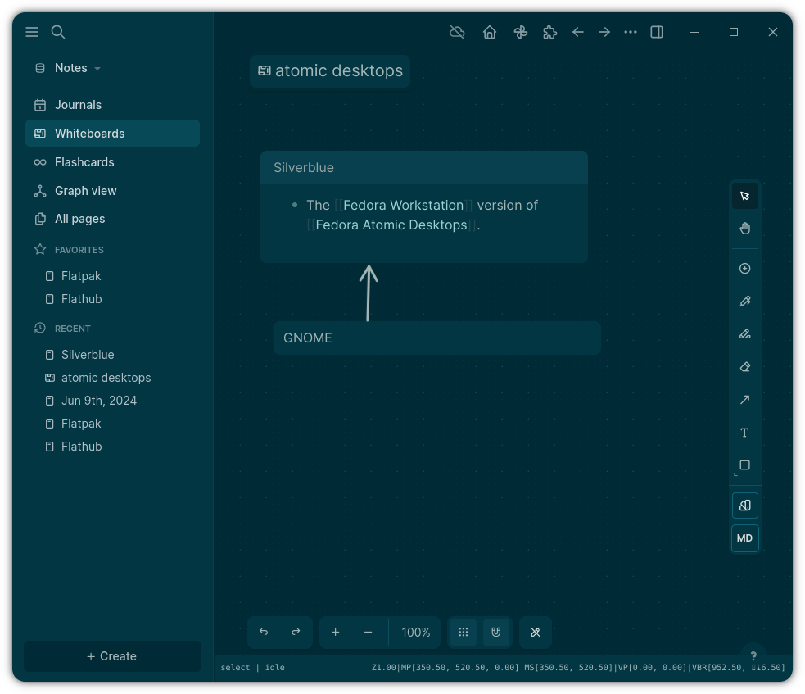This screenshot has height=694, width=805.
Task: Open the Notes graph dropdown
Action: click(70, 68)
